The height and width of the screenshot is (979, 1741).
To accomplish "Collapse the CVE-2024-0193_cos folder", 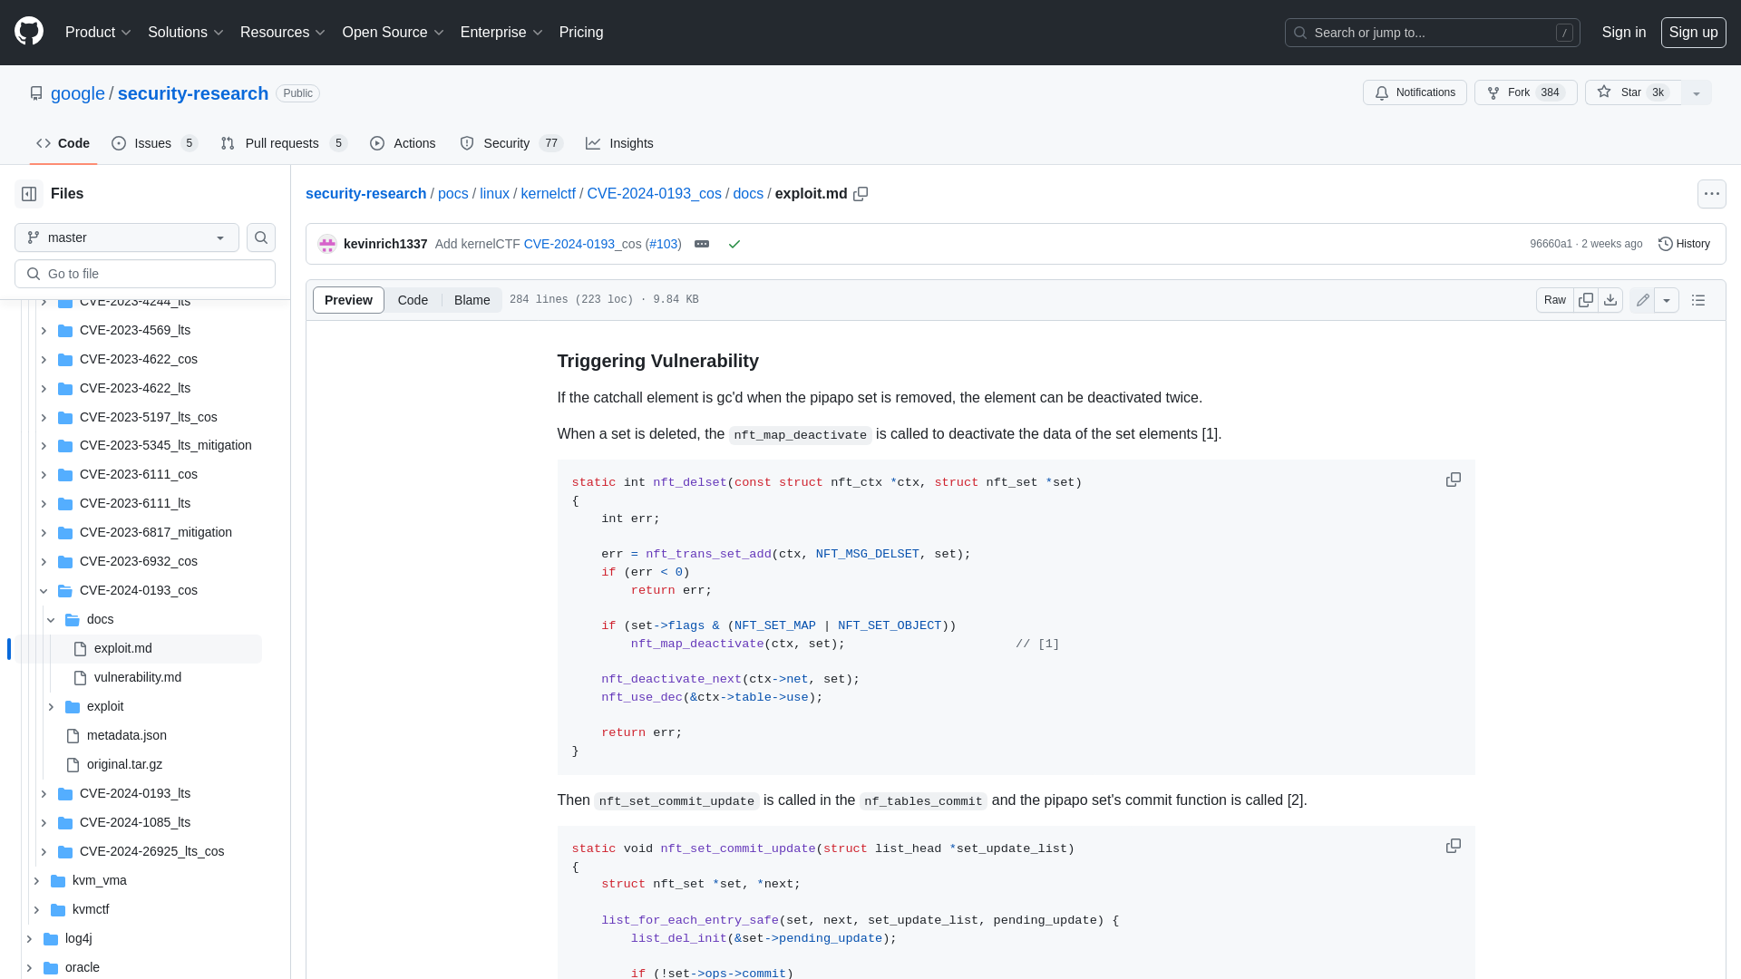I will coord(44,591).
